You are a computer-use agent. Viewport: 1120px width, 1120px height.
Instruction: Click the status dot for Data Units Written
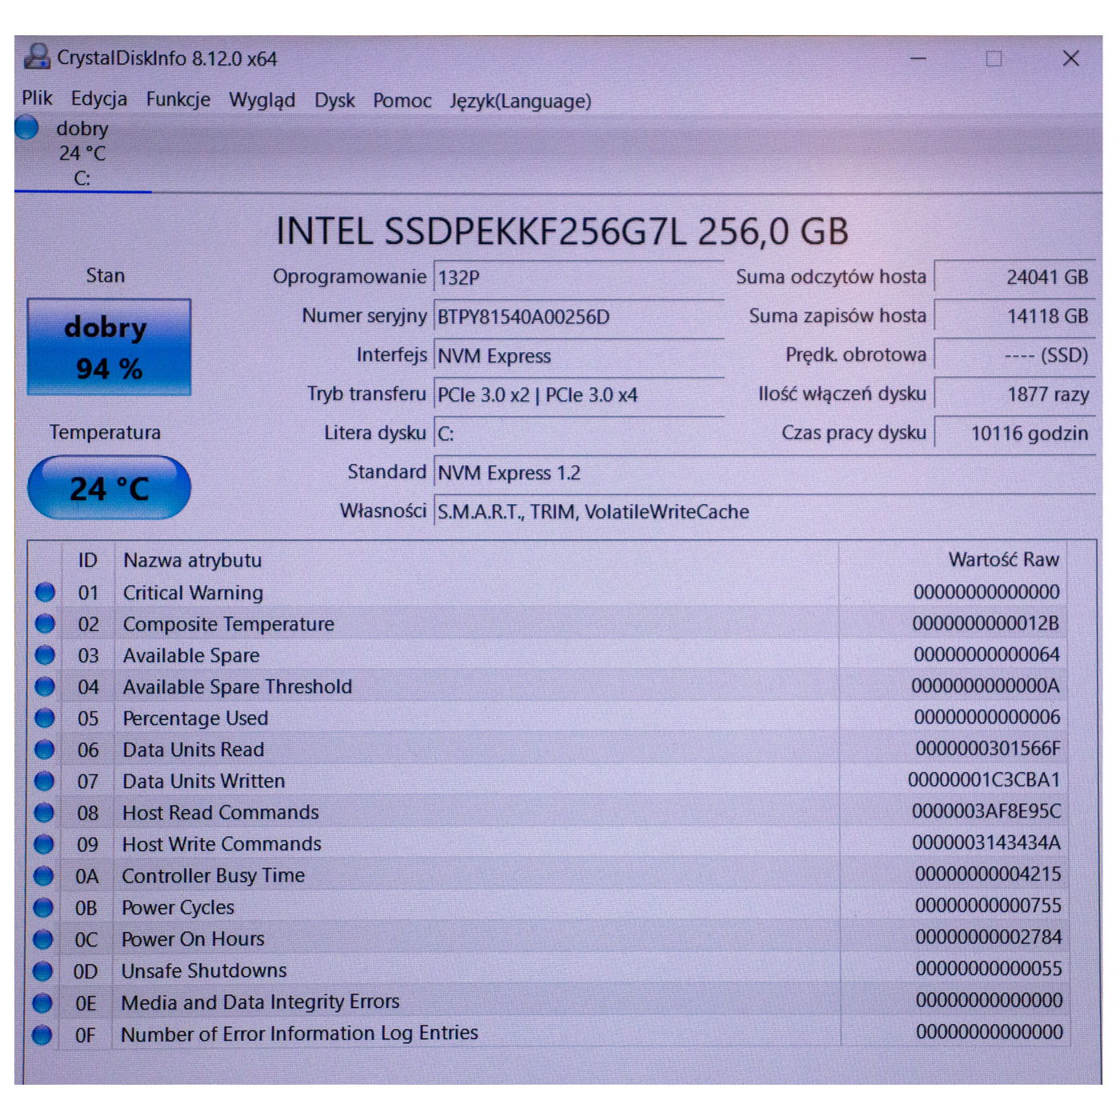point(45,781)
